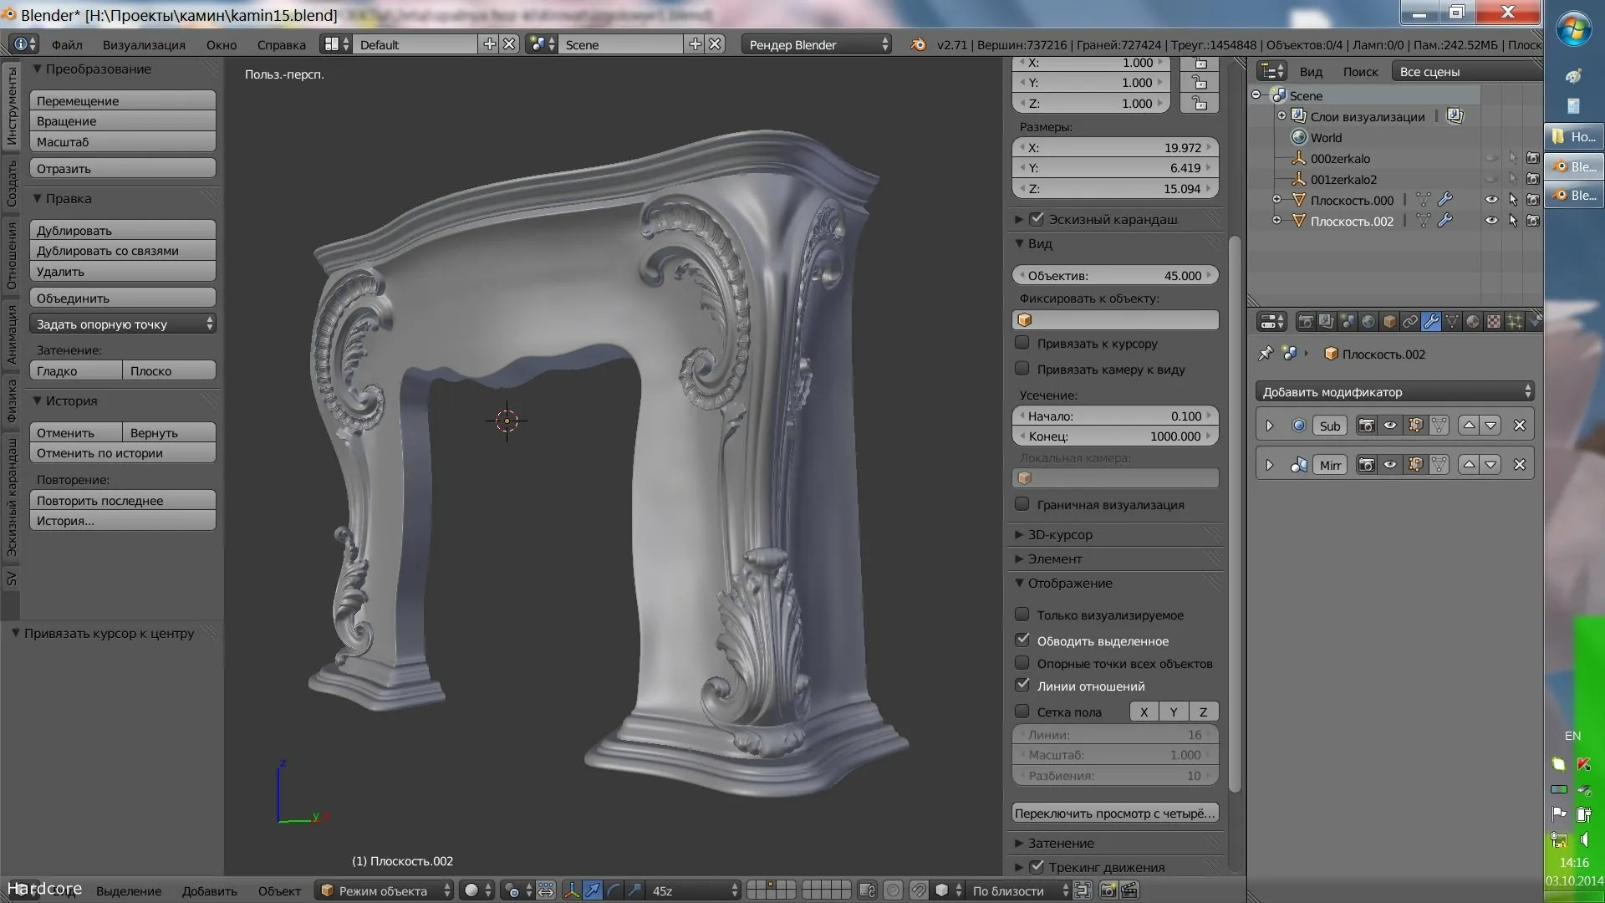Enable the 'Сетка пола' checkbox
Screen dimensions: 1605x903
(x=1022, y=712)
